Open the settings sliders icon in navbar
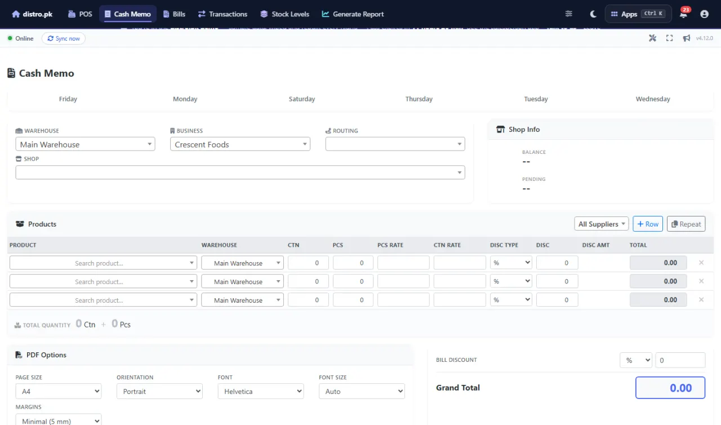 coord(569,14)
